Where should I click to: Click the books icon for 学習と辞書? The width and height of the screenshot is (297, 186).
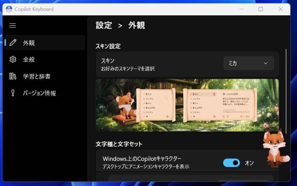click(13, 76)
